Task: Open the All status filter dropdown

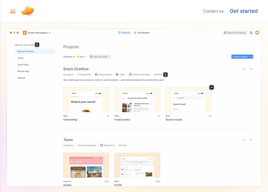Action: click(81, 57)
